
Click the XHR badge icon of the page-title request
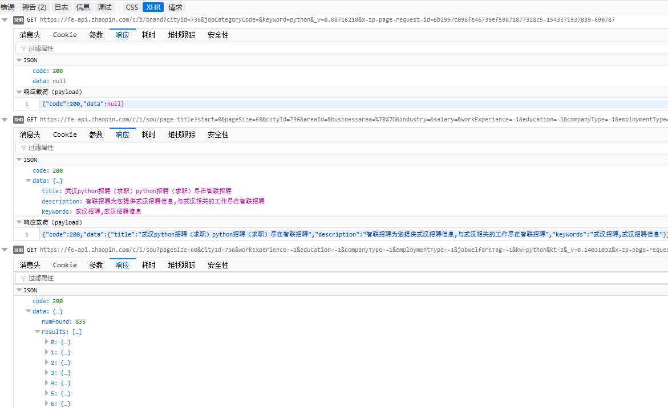[x=18, y=120]
